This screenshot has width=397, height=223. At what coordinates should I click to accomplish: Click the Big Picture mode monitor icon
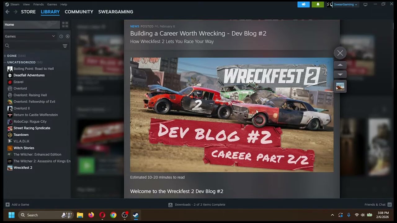pyautogui.click(x=365, y=4)
